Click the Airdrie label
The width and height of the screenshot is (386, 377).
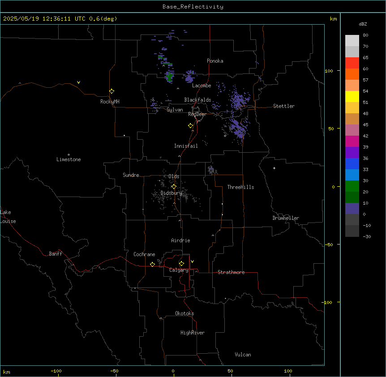pyautogui.click(x=181, y=240)
